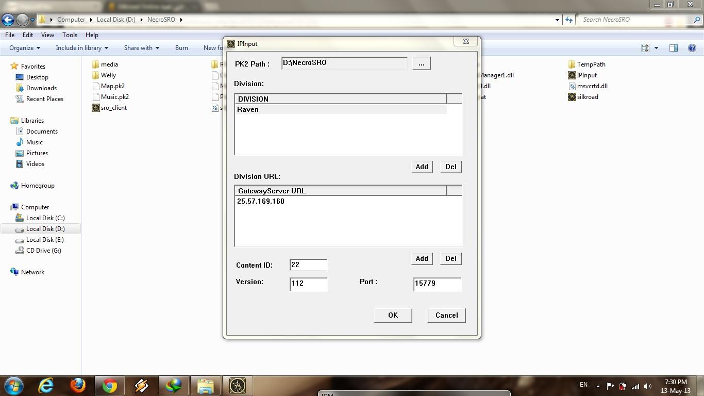This screenshot has height=396, width=704.
Task: Click the Explorer Back arrow button
Action: [x=8, y=20]
